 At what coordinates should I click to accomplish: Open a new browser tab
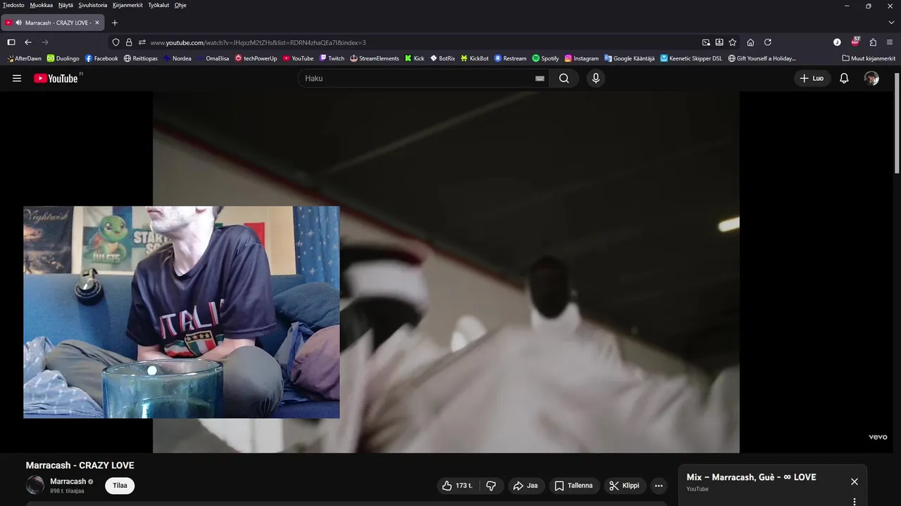115,22
